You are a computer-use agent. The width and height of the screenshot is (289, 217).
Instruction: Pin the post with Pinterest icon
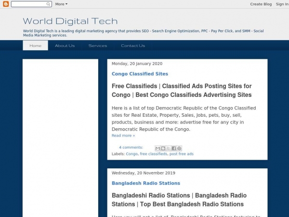[179, 148]
